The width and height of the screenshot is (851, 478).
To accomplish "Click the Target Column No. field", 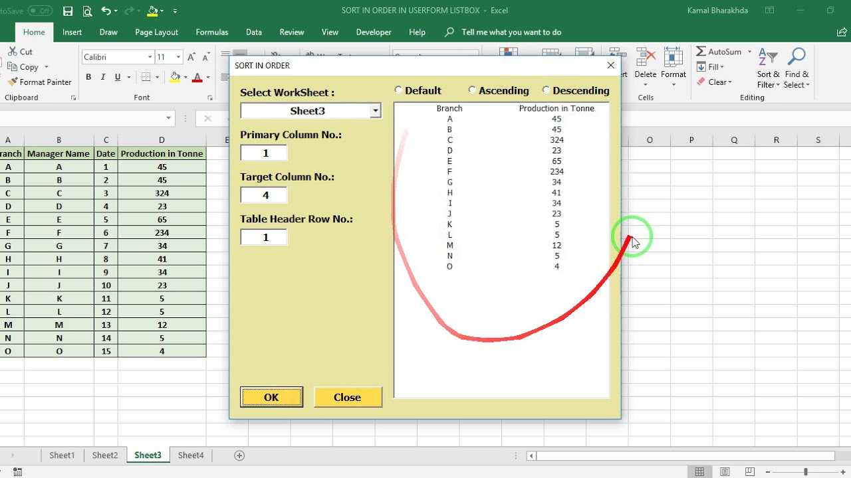I will click(x=264, y=195).
